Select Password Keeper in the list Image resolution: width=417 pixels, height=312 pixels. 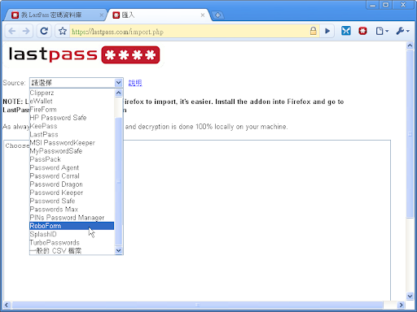[x=72, y=193]
